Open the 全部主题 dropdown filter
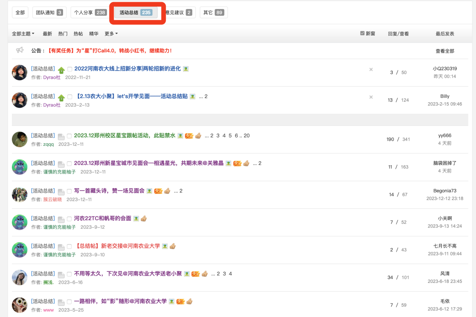The width and height of the screenshot is (476, 317). pos(23,34)
